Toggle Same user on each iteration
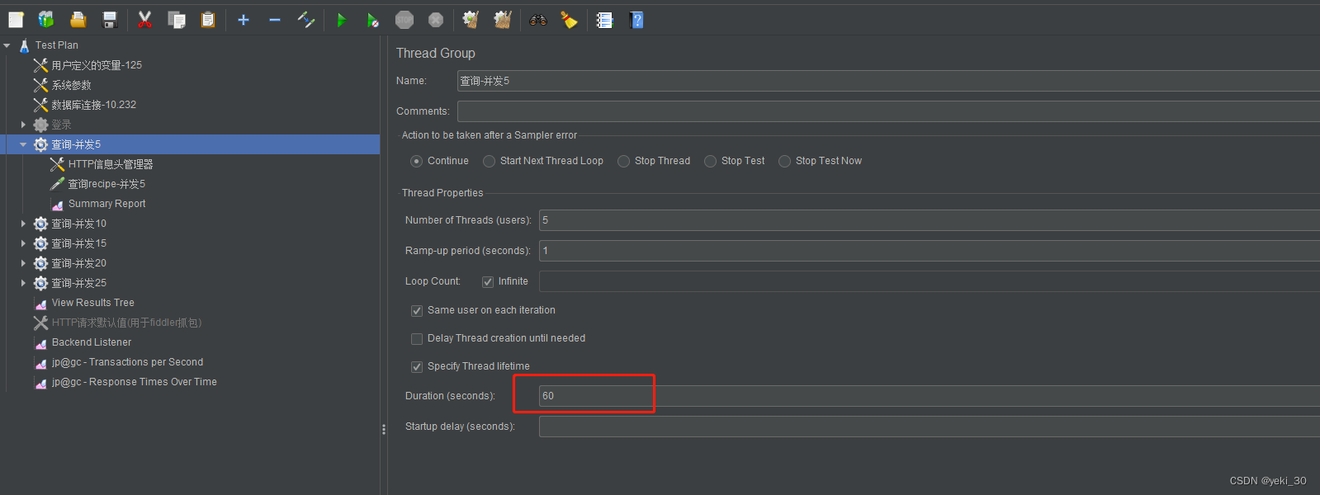The height and width of the screenshot is (495, 1320). [x=417, y=310]
